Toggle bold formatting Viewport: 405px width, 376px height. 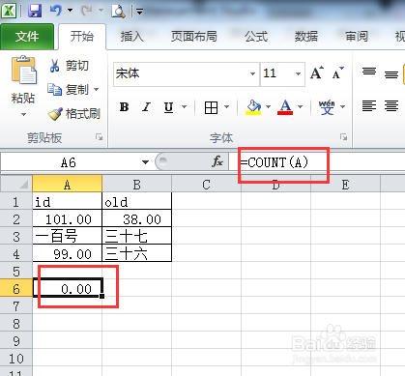[124, 106]
